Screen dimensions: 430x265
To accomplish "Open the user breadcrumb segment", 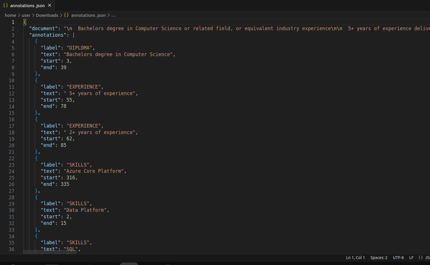I will 26,15.
